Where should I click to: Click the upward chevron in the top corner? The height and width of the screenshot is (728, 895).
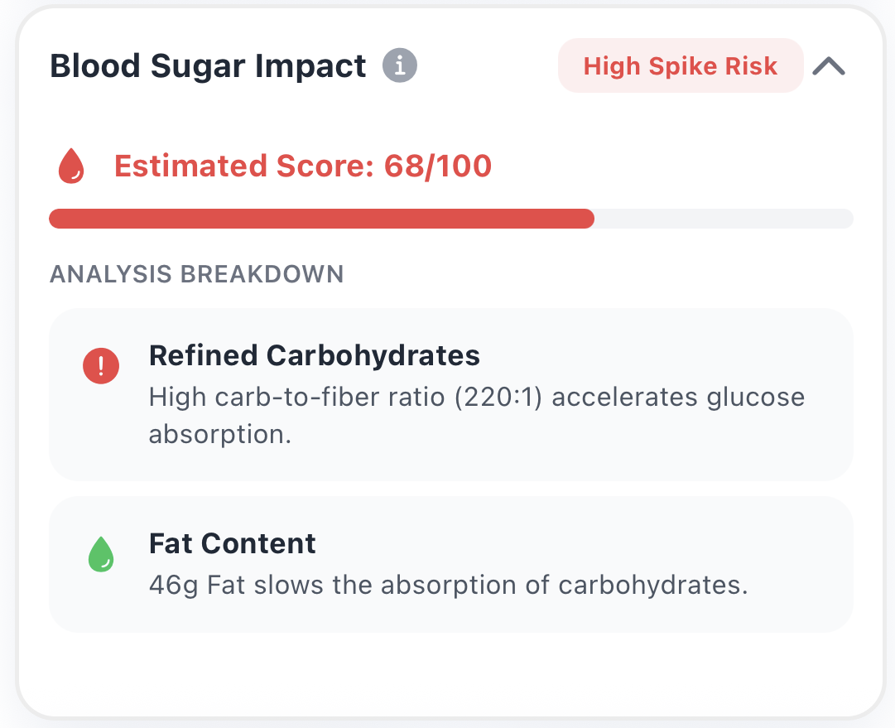[829, 66]
